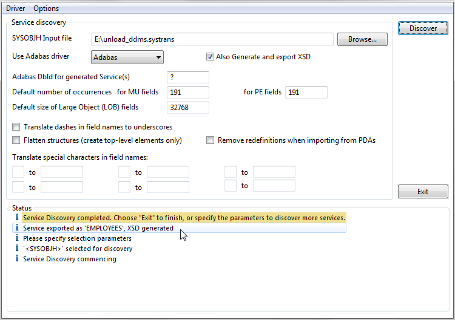
Task: Enable Translate dashes to underscores checkbox
Action: (x=16, y=126)
